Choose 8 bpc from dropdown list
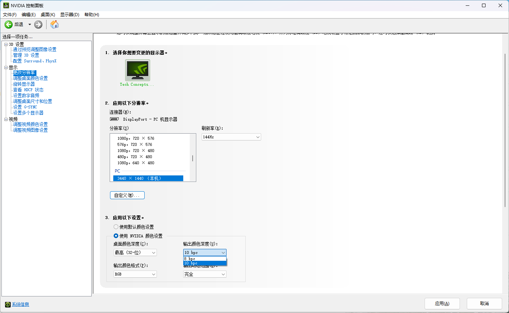This screenshot has height=313, width=509. coord(205,259)
